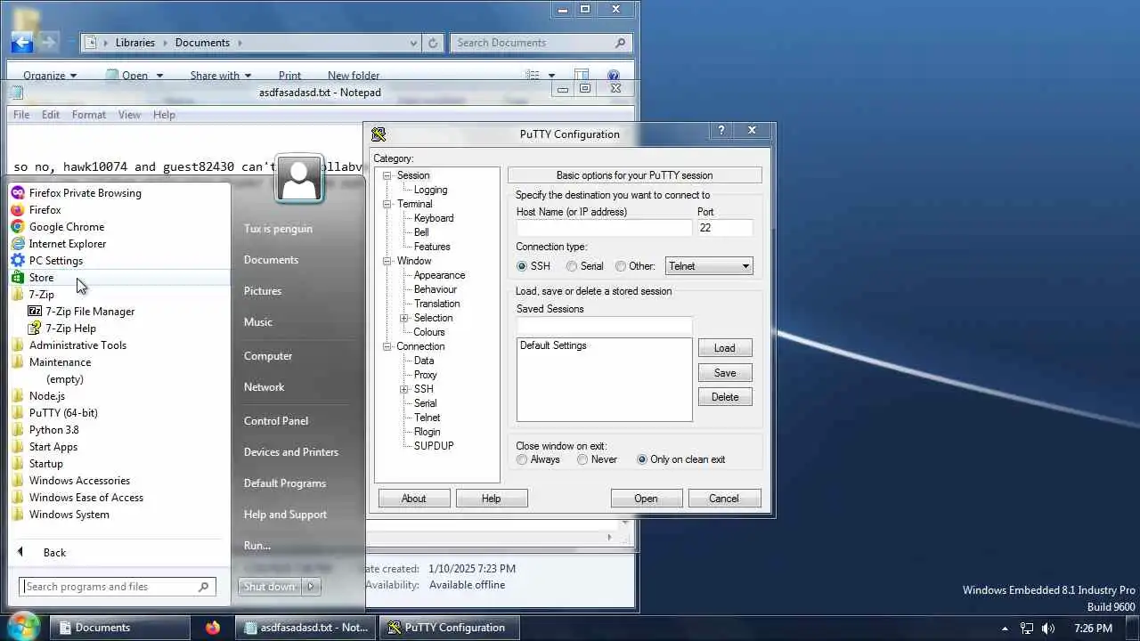Open the Shut down options arrow
The image size is (1140, 641).
tap(311, 587)
